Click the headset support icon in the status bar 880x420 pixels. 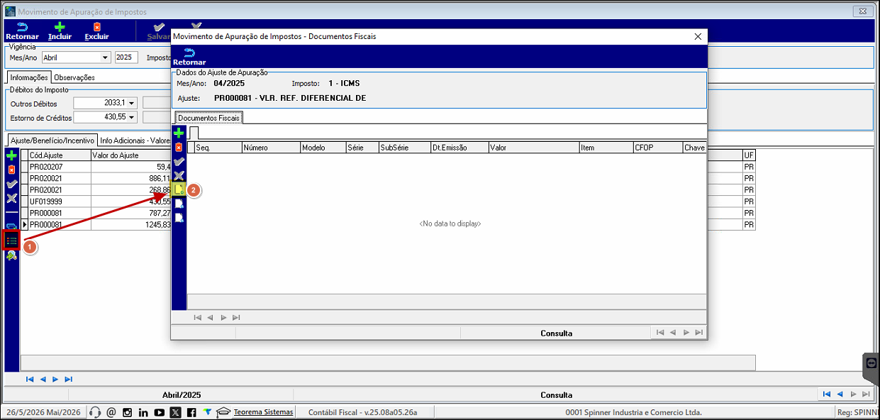point(95,412)
